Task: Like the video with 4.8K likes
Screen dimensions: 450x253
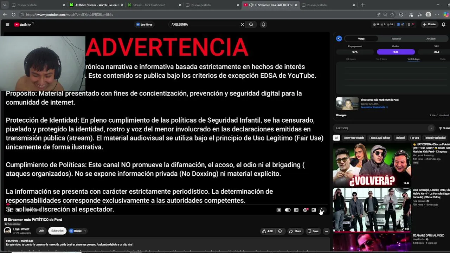Action: click(x=268, y=231)
